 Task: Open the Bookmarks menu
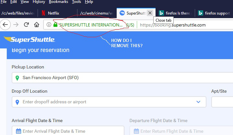coord(58,2)
